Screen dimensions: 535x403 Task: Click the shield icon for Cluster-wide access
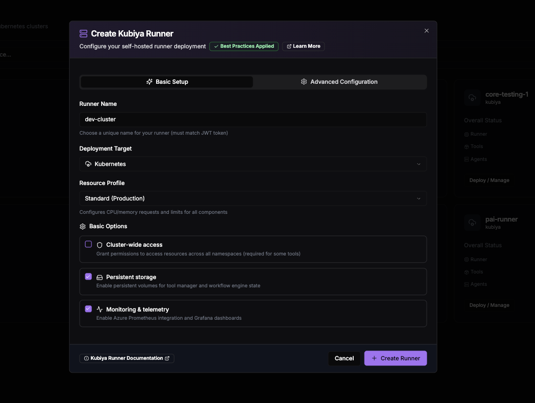pyautogui.click(x=100, y=245)
